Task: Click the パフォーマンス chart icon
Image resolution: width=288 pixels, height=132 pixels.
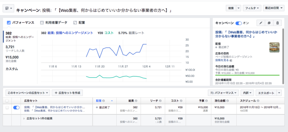Action: (x=8, y=23)
